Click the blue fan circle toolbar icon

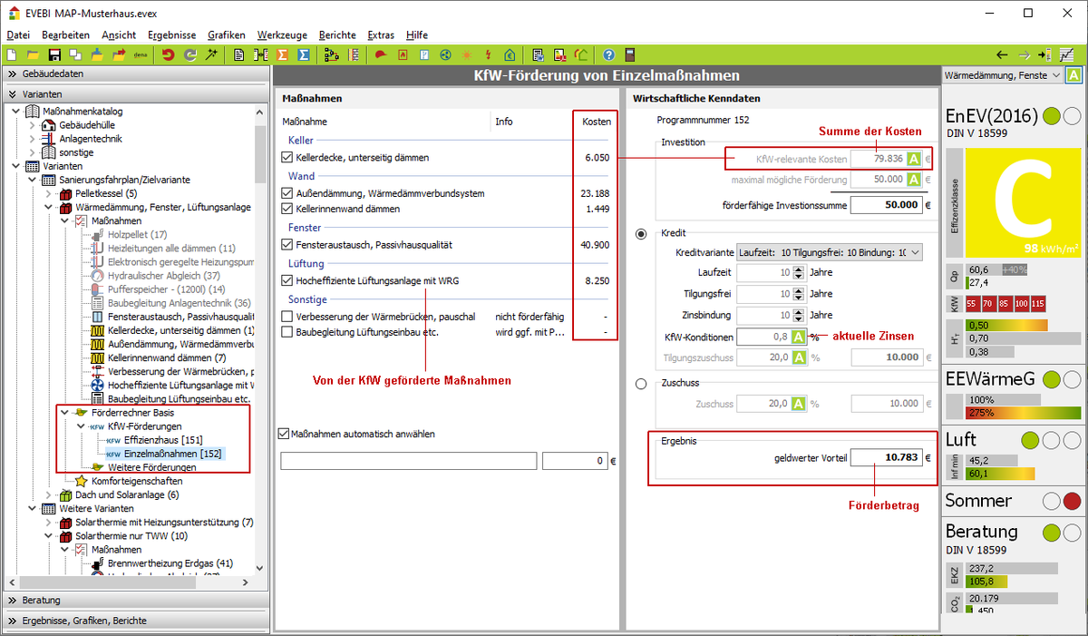[444, 54]
